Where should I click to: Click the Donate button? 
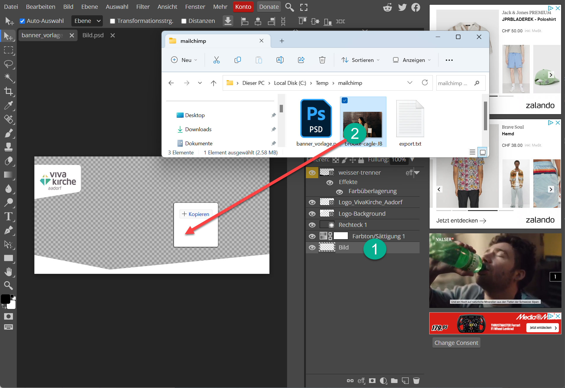pyautogui.click(x=269, y=7)
